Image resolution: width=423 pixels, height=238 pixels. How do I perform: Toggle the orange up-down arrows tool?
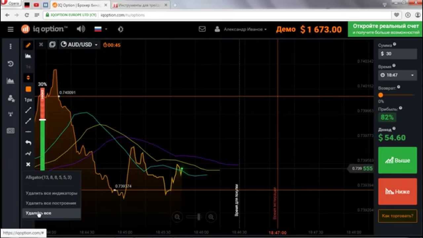click(28, 78)
